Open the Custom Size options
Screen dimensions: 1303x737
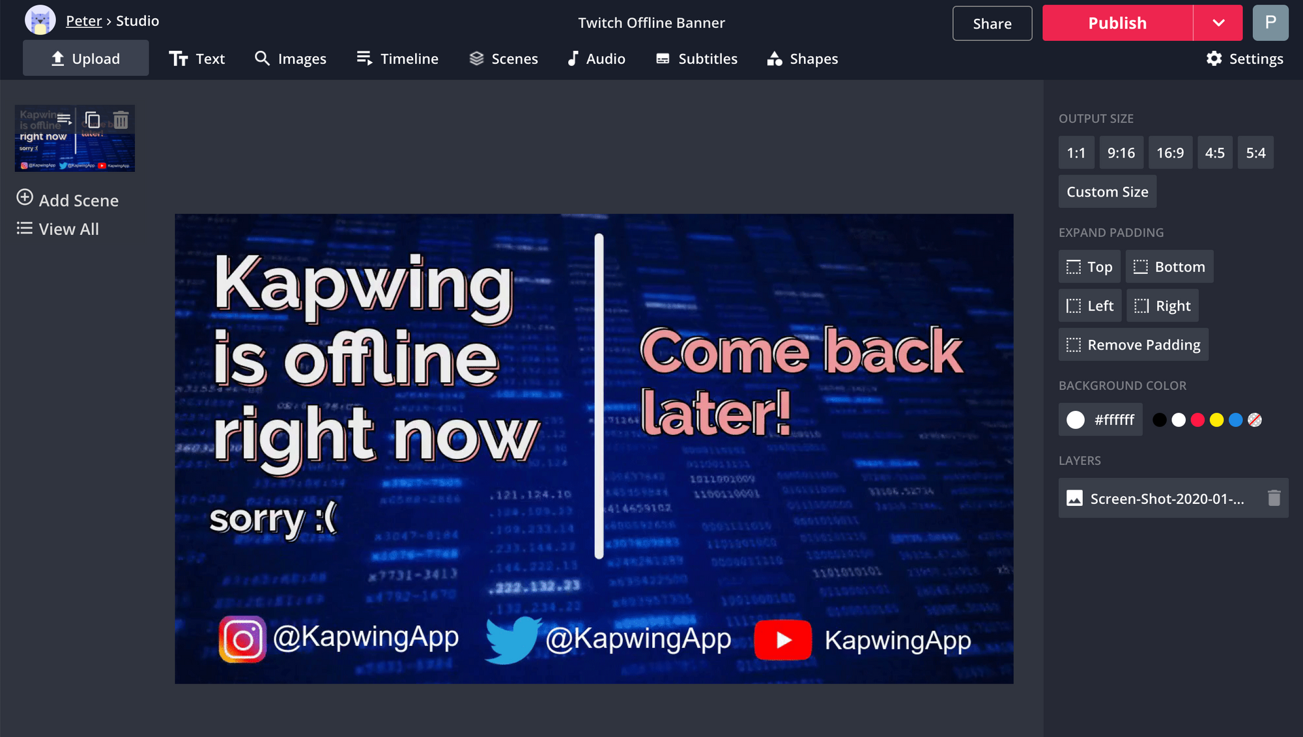click(1107, 192)
